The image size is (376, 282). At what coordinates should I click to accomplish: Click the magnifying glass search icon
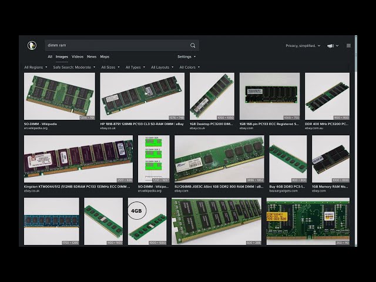click(x=193, y=45)
